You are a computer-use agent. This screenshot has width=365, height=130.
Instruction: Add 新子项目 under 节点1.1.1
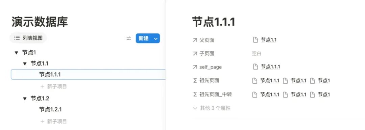(54, 86)
